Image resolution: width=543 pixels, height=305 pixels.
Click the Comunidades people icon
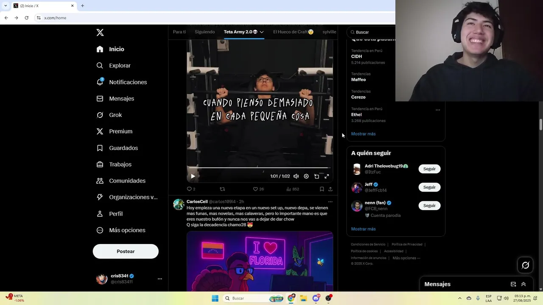pos(100,181)
